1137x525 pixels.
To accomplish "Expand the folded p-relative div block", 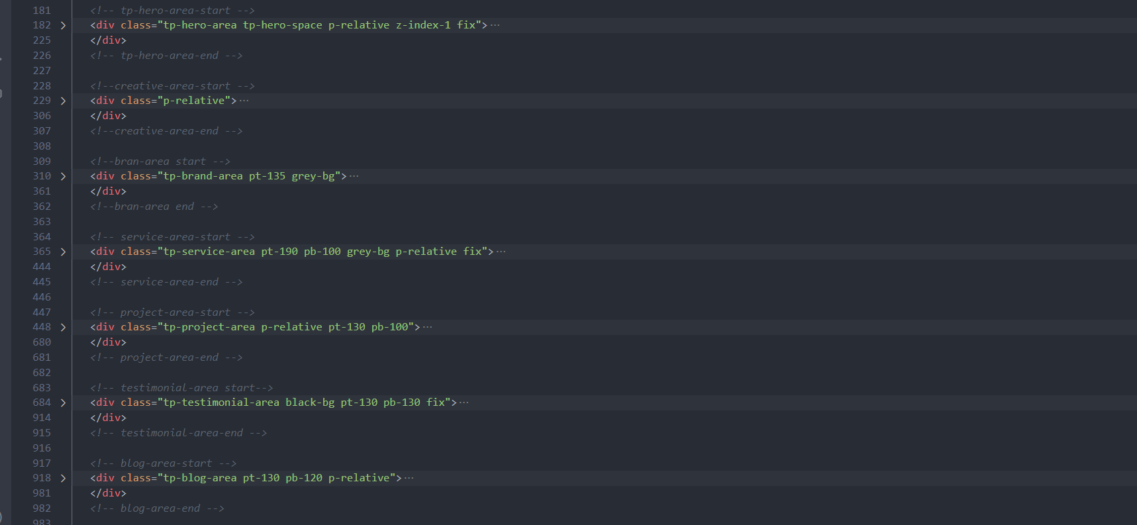I will point(64,101).
